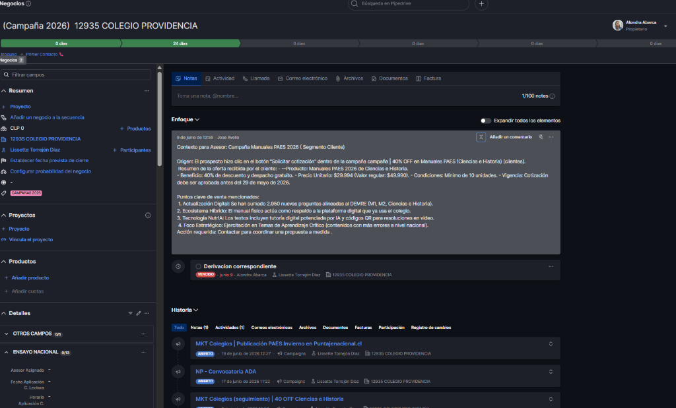Expand the MKT Colegios Publicación PAES Invierno campaign
Viewport: 676px width, 408px height.
pos(551,344)
